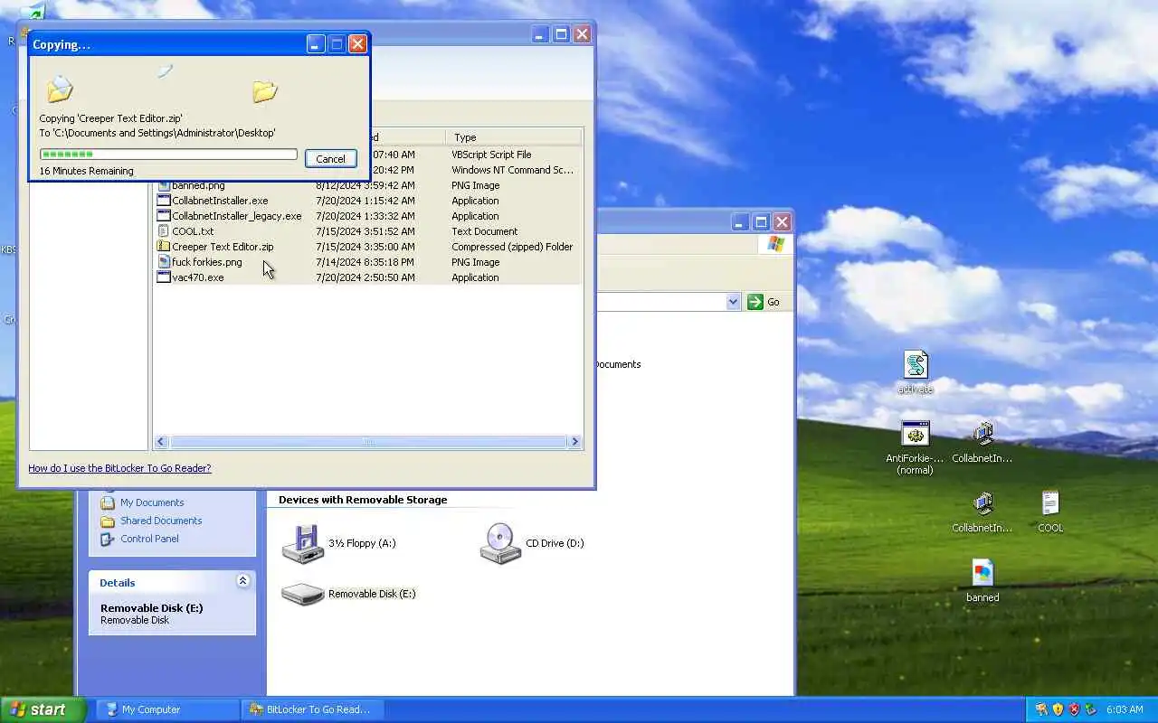Click the Safely Remove Hardware tray icon
This screenshot has width=1158, height=723.
click(1090, 709)
